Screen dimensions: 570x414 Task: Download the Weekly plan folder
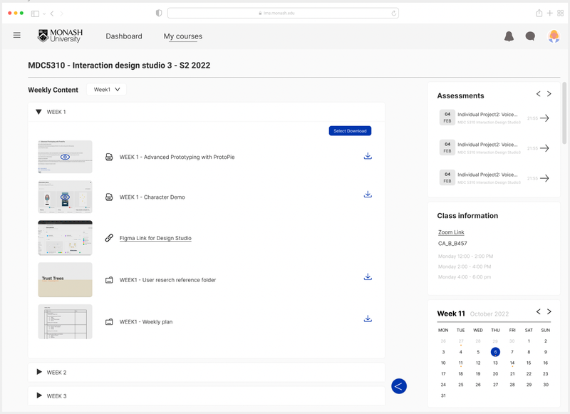(x=368, y=319)
